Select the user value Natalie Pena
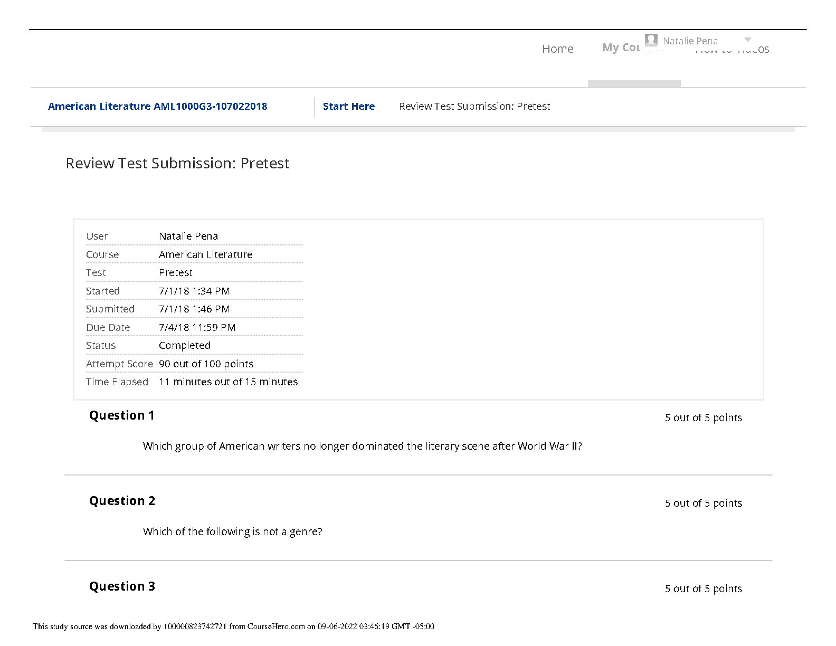The image size is (836, 646). (x=188, y=236)
